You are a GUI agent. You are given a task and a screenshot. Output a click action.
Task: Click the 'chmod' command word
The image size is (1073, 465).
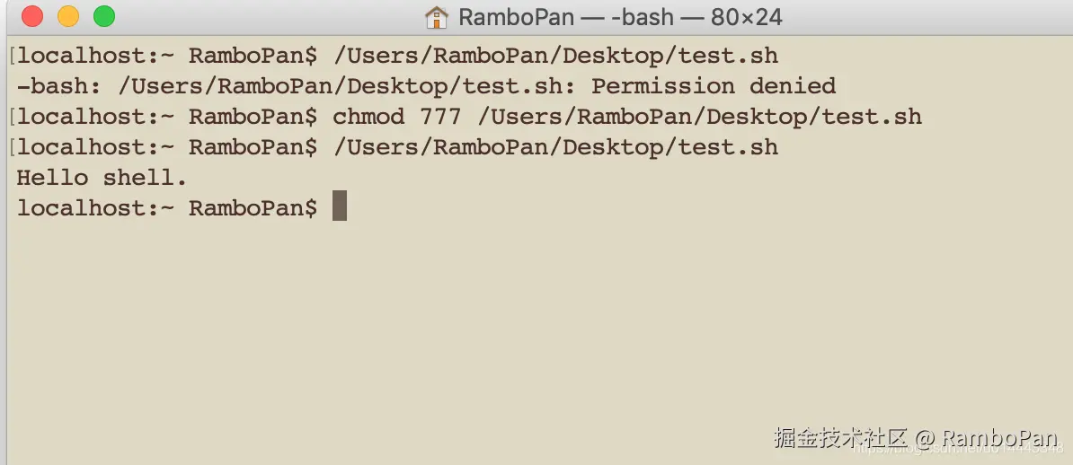coord(368,117)
